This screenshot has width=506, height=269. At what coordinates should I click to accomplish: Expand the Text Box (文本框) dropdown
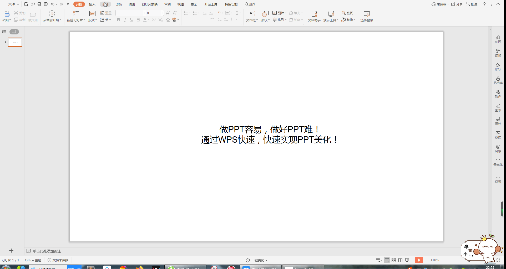(252, 20)
